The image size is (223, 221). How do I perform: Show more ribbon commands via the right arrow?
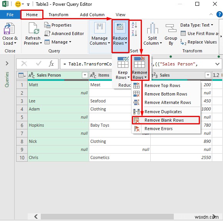(x=221, y=37)
